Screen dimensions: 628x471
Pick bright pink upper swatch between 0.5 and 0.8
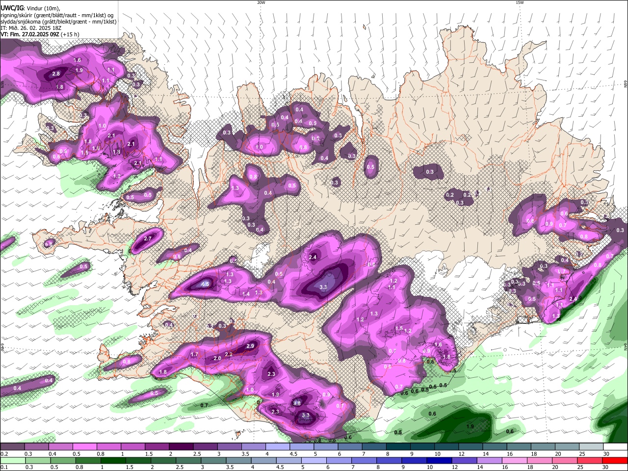84,447
